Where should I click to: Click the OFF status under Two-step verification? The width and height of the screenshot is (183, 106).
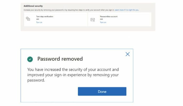coord(38,19)
